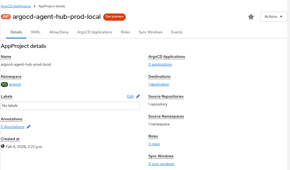Click the globe icon by creation date
This screenshot has height=170, width=290.
[x=3, y=146]
